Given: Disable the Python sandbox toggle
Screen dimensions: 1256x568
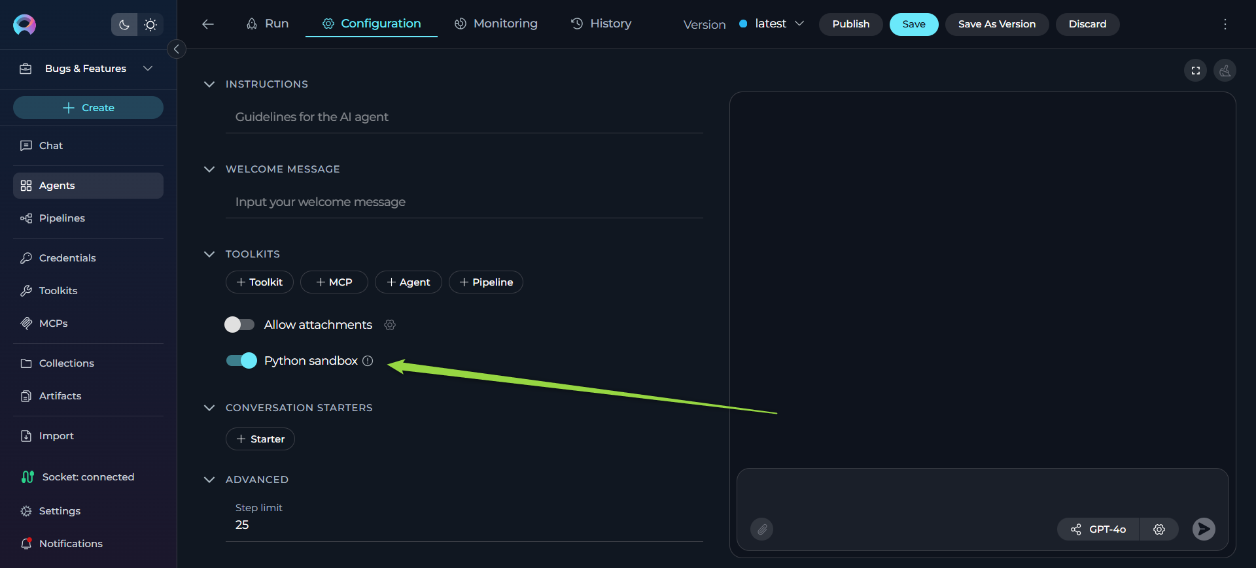Looking at the screenshot, I should 241,361.
